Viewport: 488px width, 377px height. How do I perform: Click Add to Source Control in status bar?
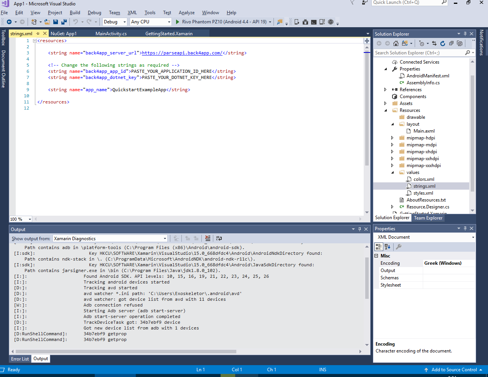pyautogui.click(x=454, y=370)
